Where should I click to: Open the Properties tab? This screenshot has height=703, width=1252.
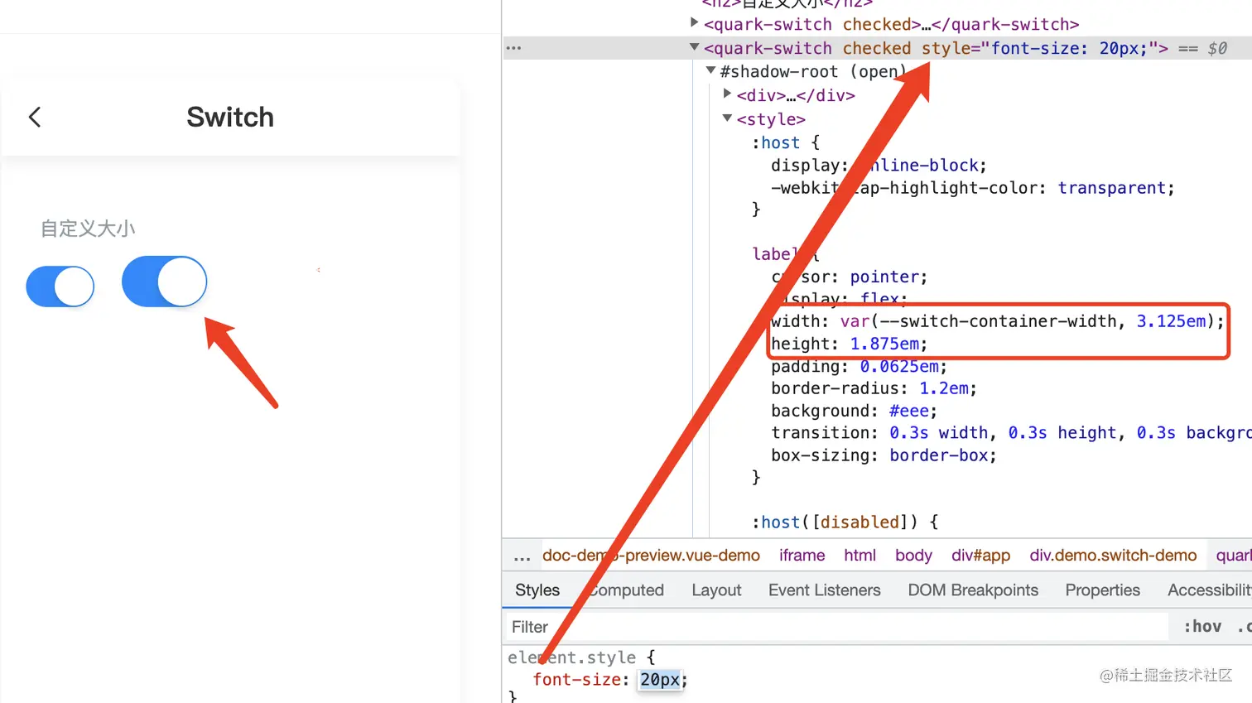[1102, 590]
